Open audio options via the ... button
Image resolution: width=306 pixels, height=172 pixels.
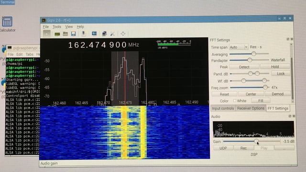[284, 148]
